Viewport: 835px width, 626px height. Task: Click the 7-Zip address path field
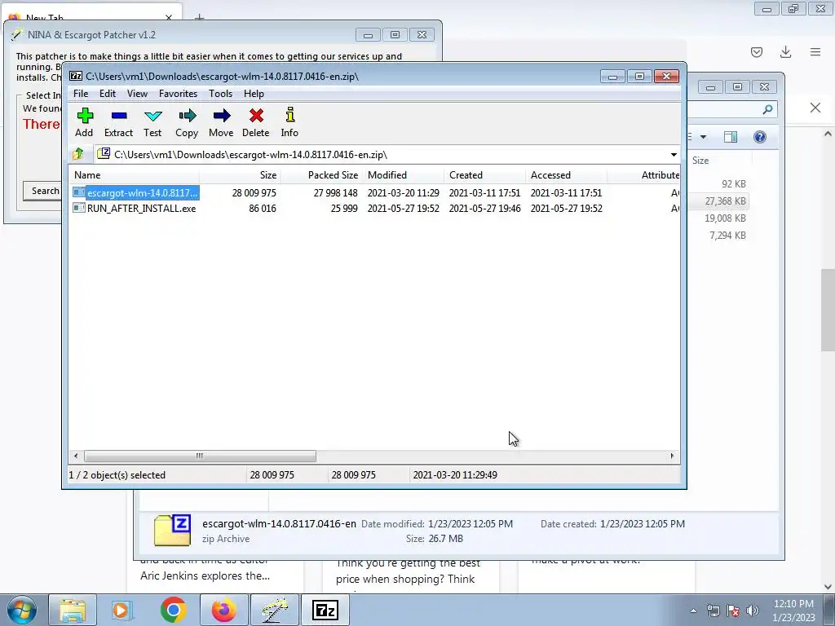[x=382, y=155]
